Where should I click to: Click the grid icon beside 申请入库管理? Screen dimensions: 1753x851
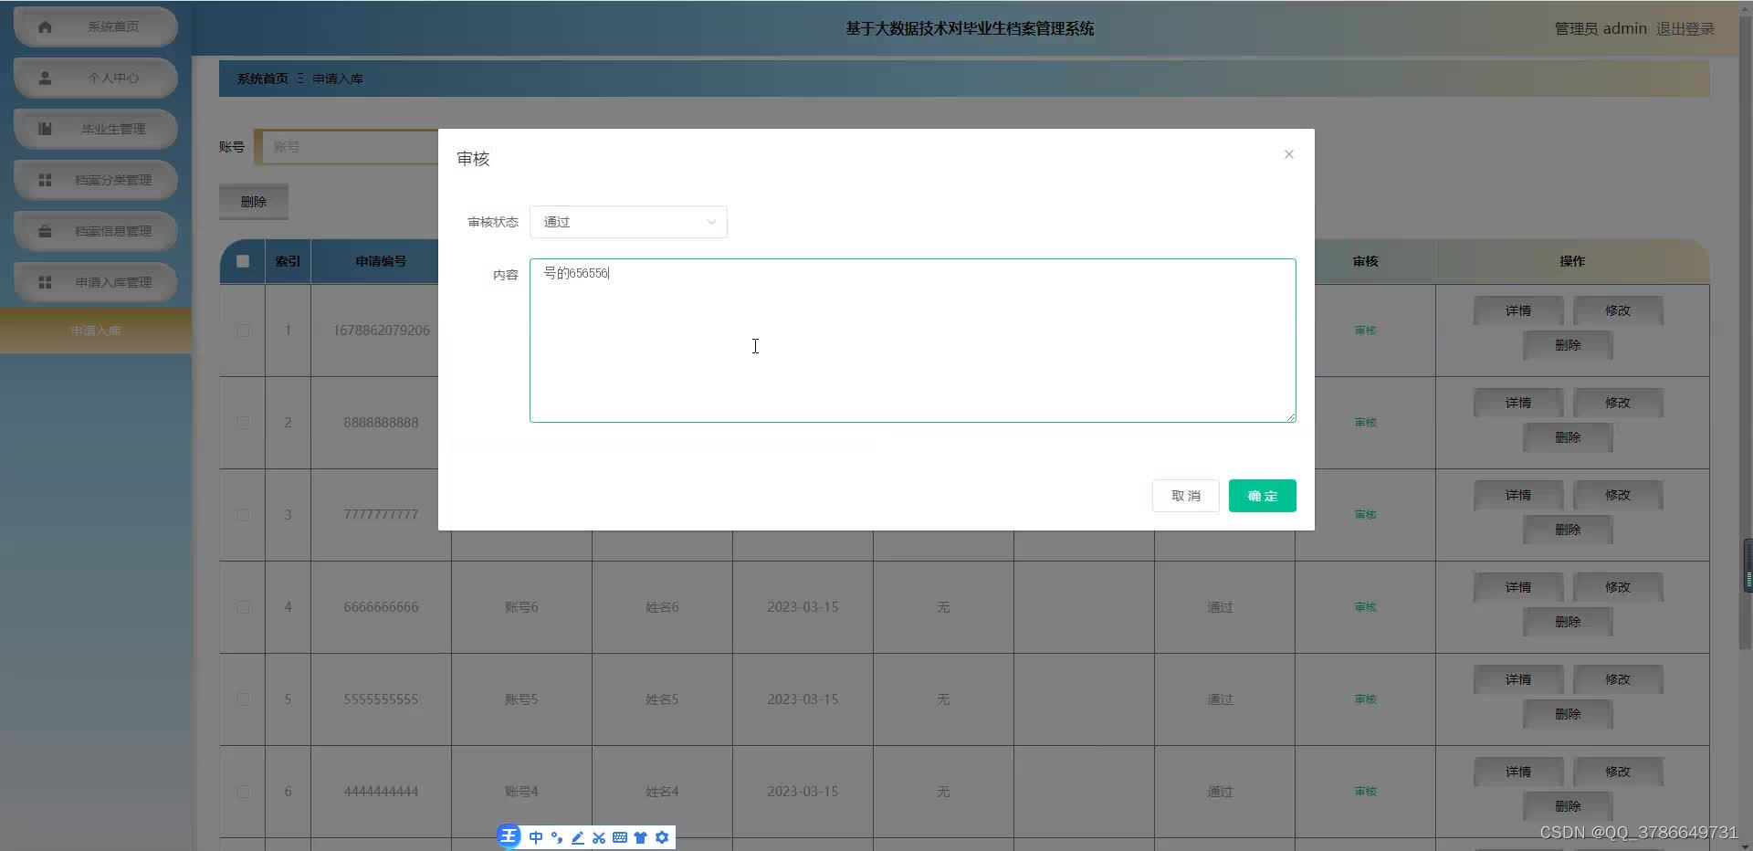coord(45,282)
